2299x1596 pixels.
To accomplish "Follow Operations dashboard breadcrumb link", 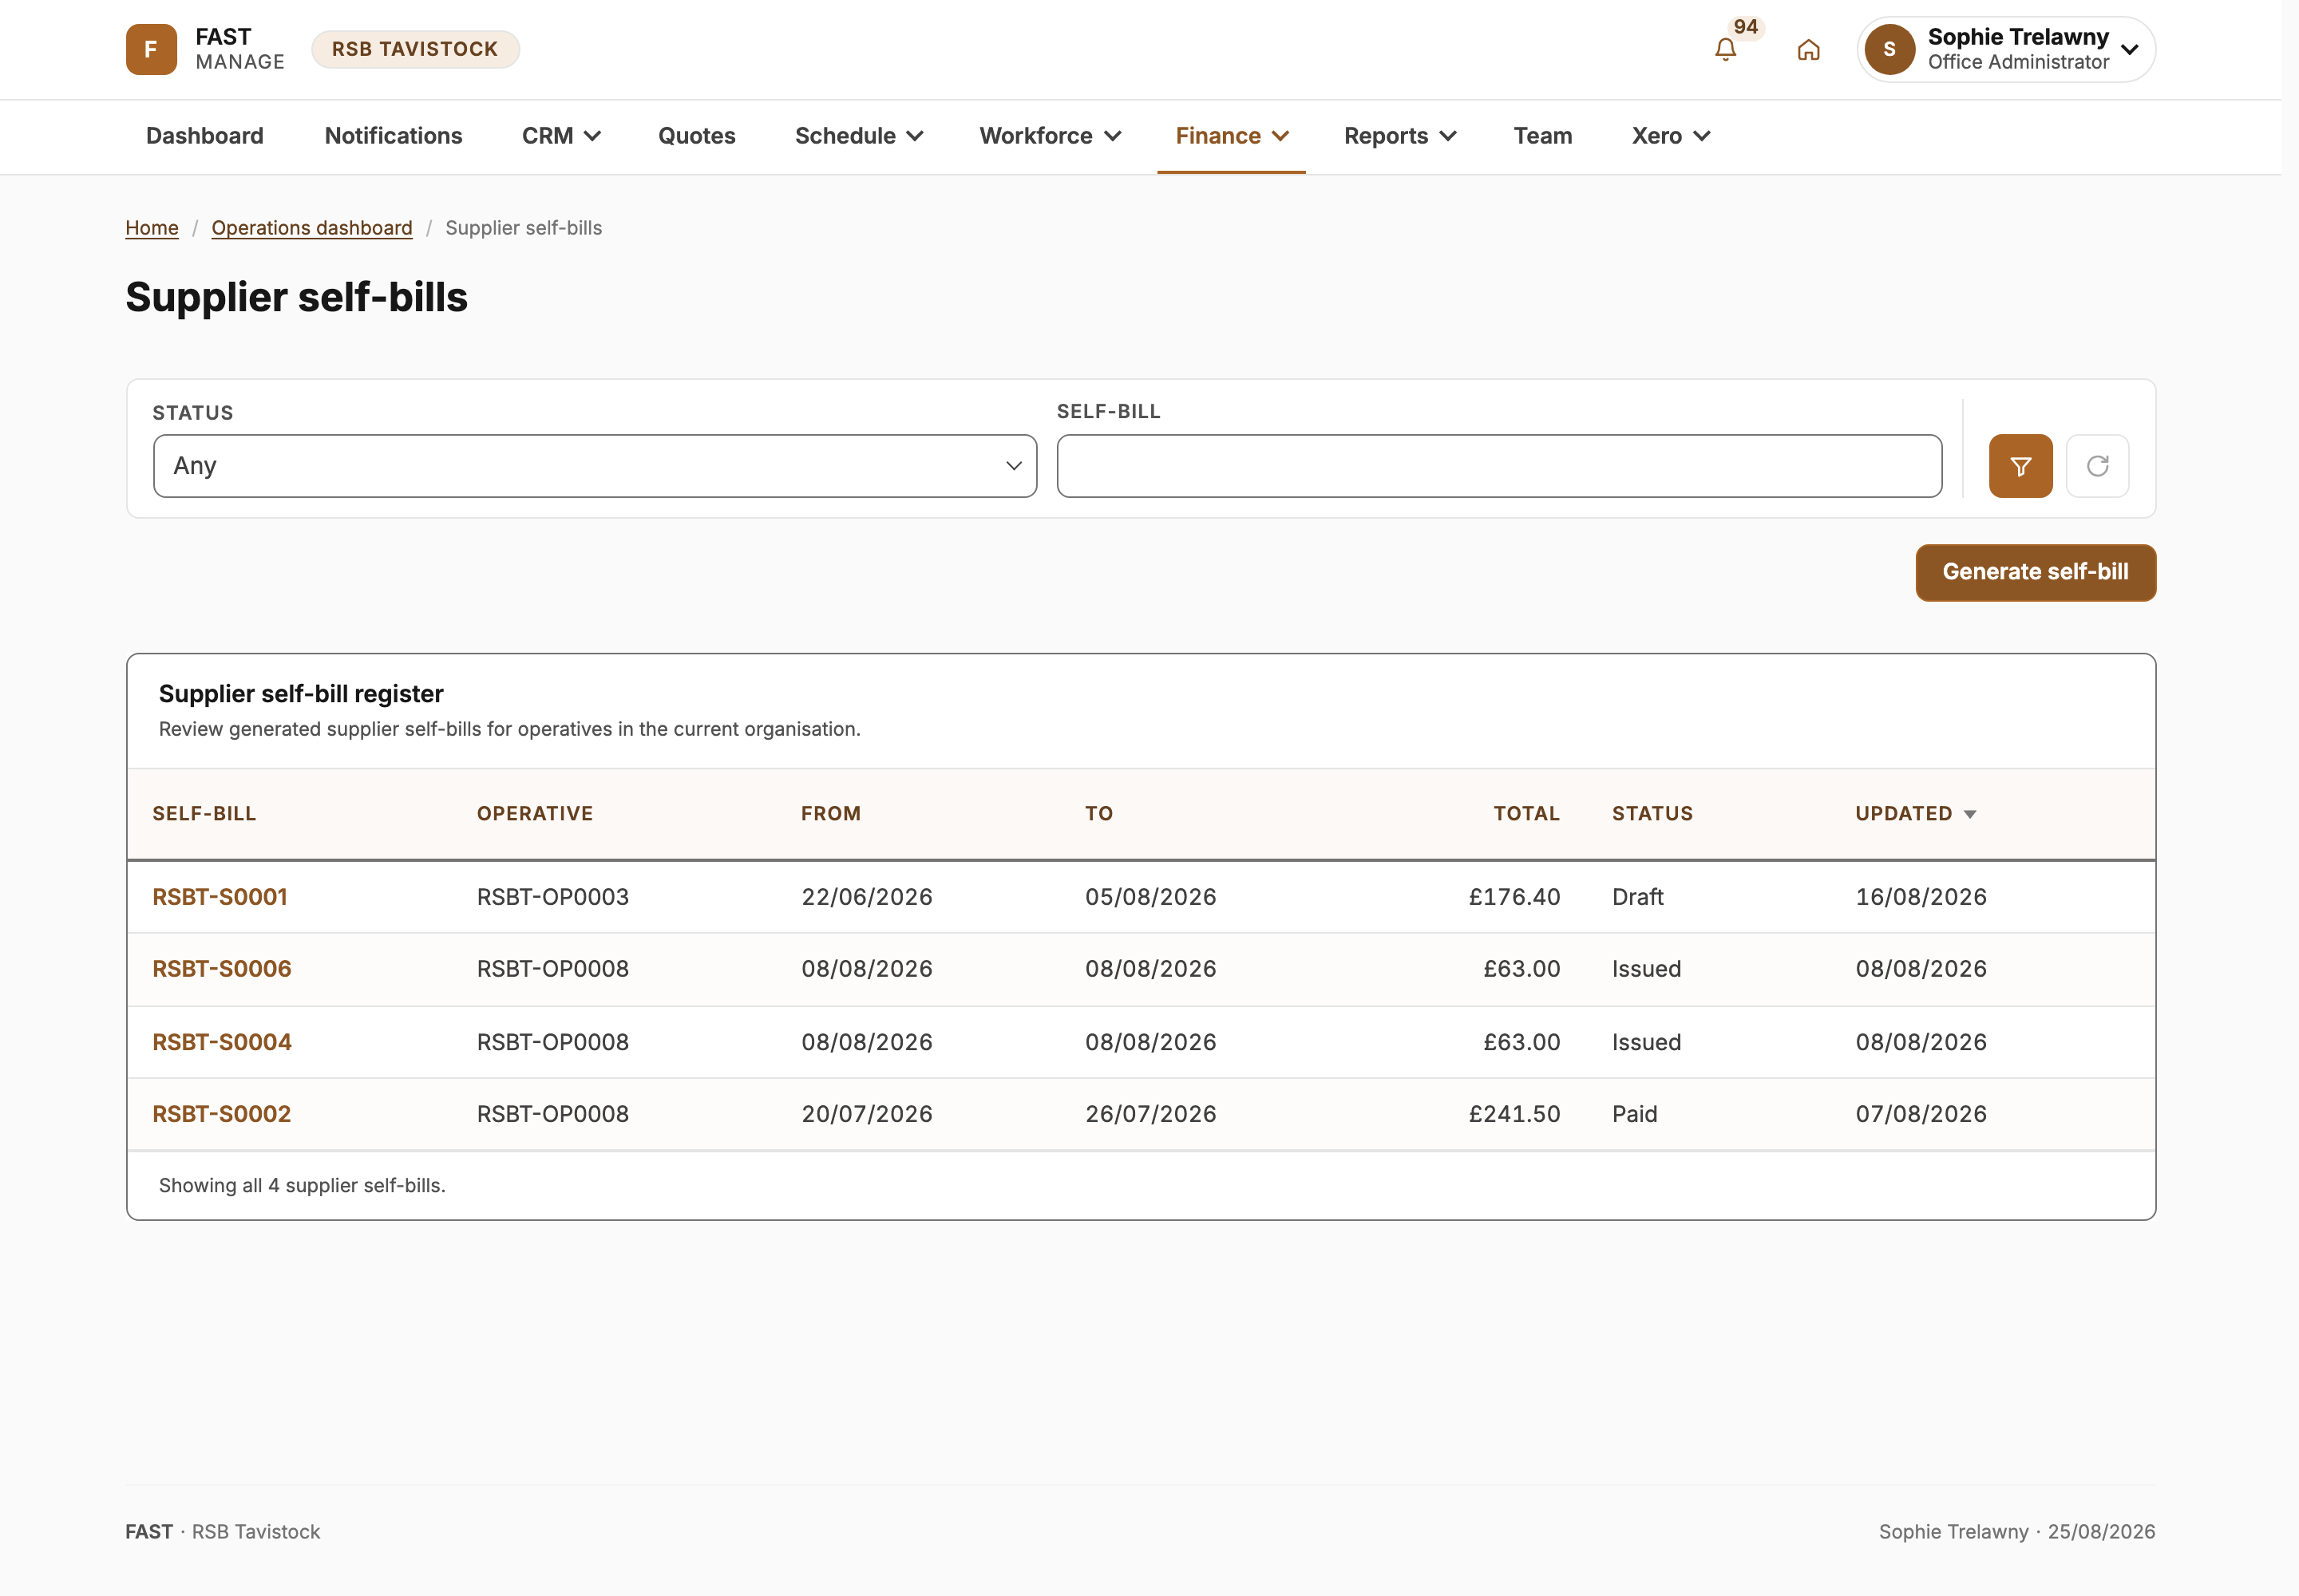I will tap(312, 228).
